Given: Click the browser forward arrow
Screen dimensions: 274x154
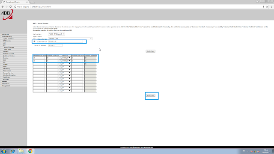Looking at the screenshot, I should point(6,7).
